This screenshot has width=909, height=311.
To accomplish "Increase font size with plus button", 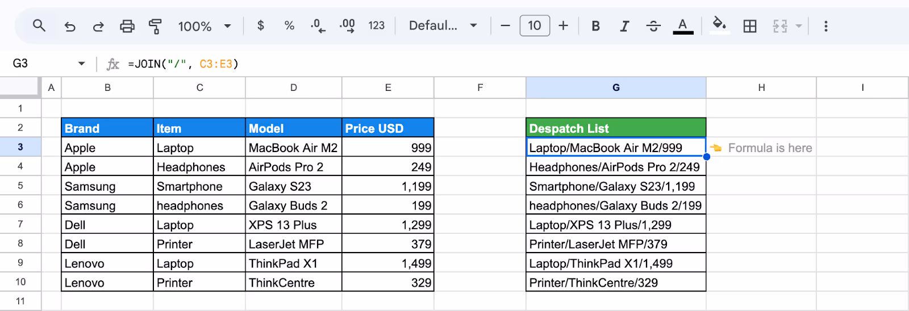I will point(563,26).
